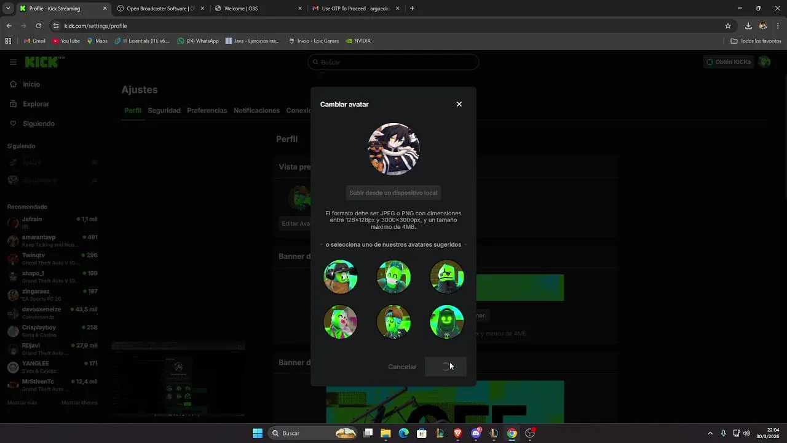Open a new browser tab
This screenshot has width=787, height=443.
click(412, 9)
